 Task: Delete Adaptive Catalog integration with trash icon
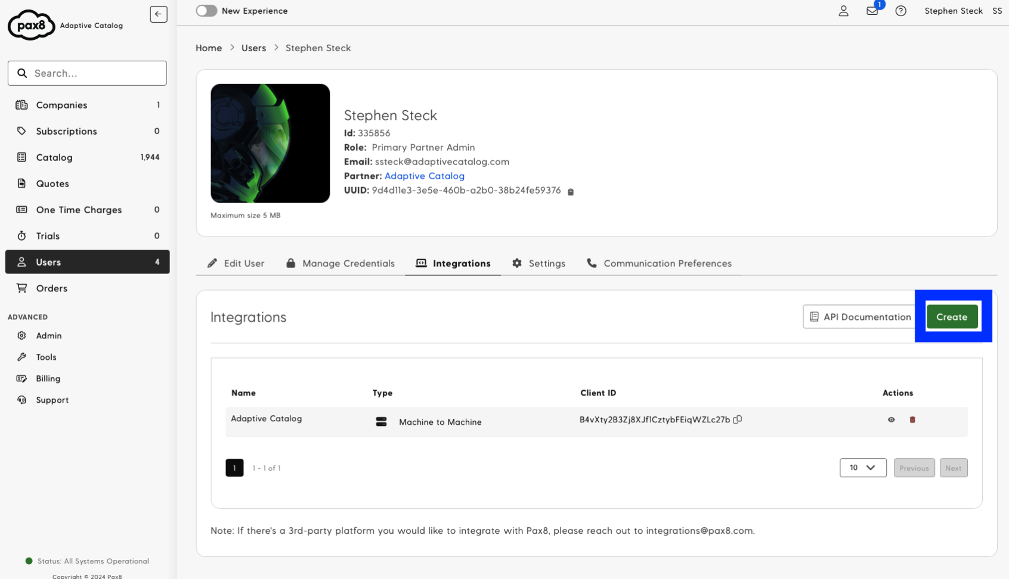912,420
